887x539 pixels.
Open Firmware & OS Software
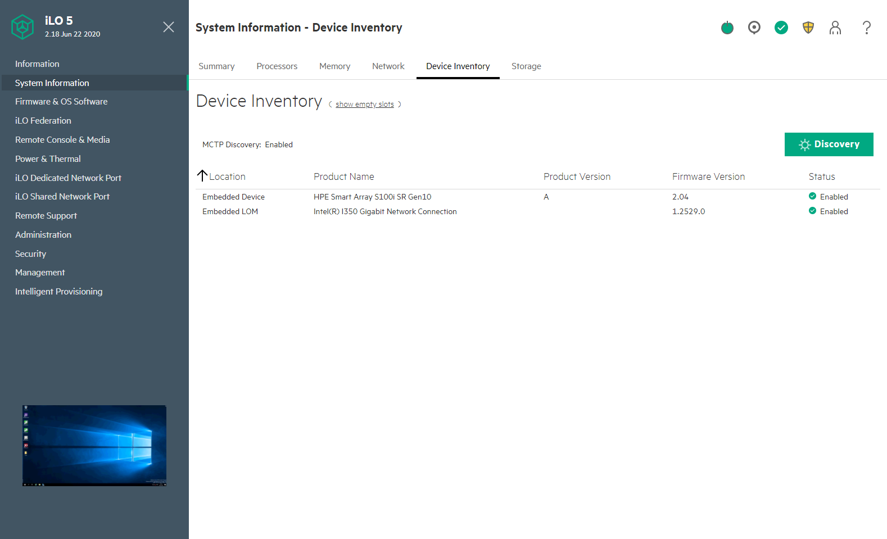point(61,102)
